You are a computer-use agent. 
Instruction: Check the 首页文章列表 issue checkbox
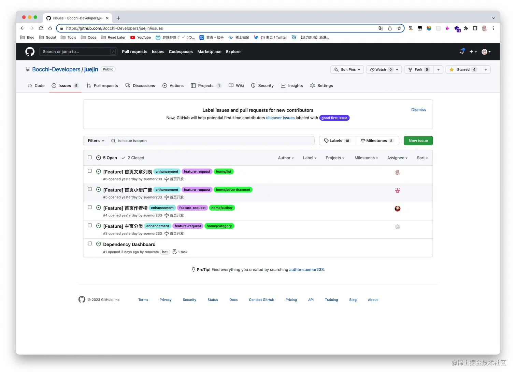coord(90,171)
